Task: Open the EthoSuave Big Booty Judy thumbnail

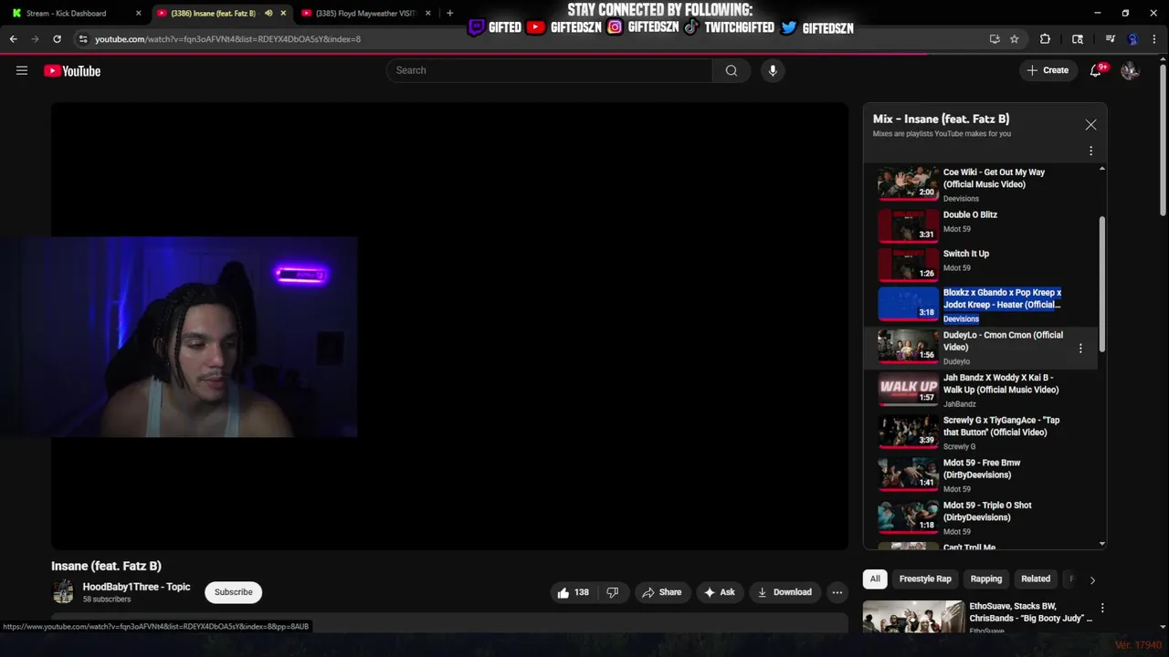Action: 913,616
